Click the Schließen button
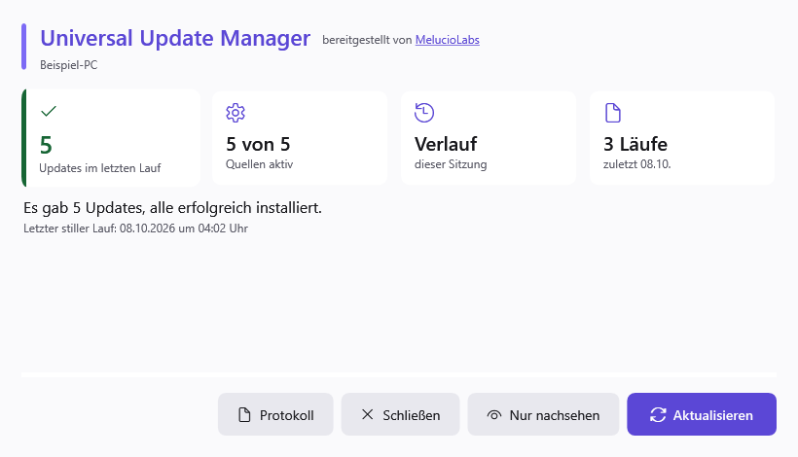 tap(400, 414)
